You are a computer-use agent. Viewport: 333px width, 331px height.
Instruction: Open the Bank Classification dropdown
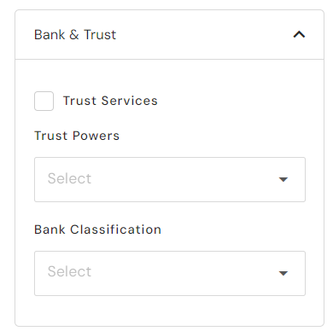170,273
